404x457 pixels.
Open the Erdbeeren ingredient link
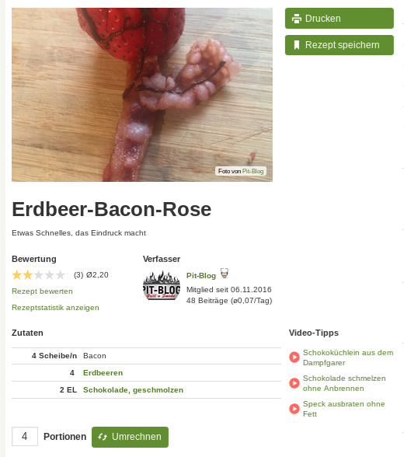103,373
